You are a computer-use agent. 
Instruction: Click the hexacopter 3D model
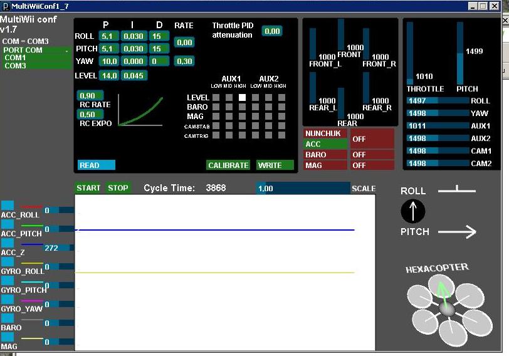(449, 310)
